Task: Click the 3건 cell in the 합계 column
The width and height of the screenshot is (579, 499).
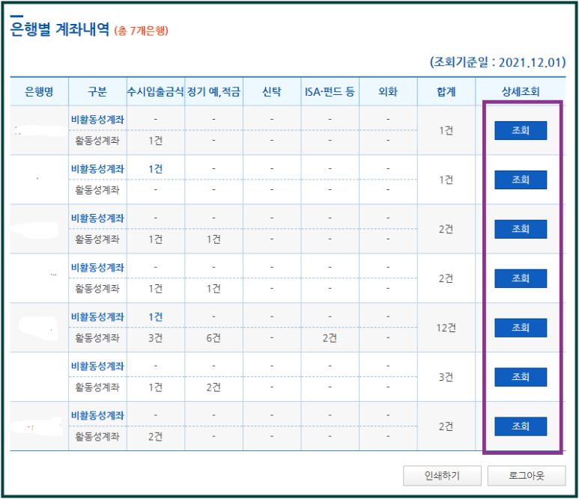Action: (x=446, y=377)
